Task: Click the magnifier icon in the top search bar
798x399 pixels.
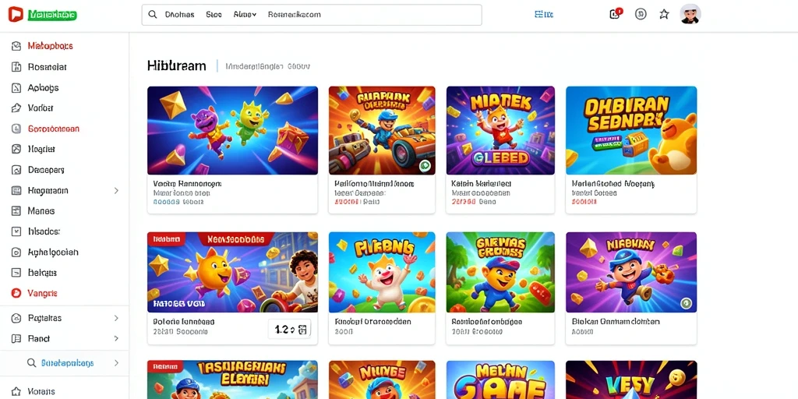Action: coord(152,15)
